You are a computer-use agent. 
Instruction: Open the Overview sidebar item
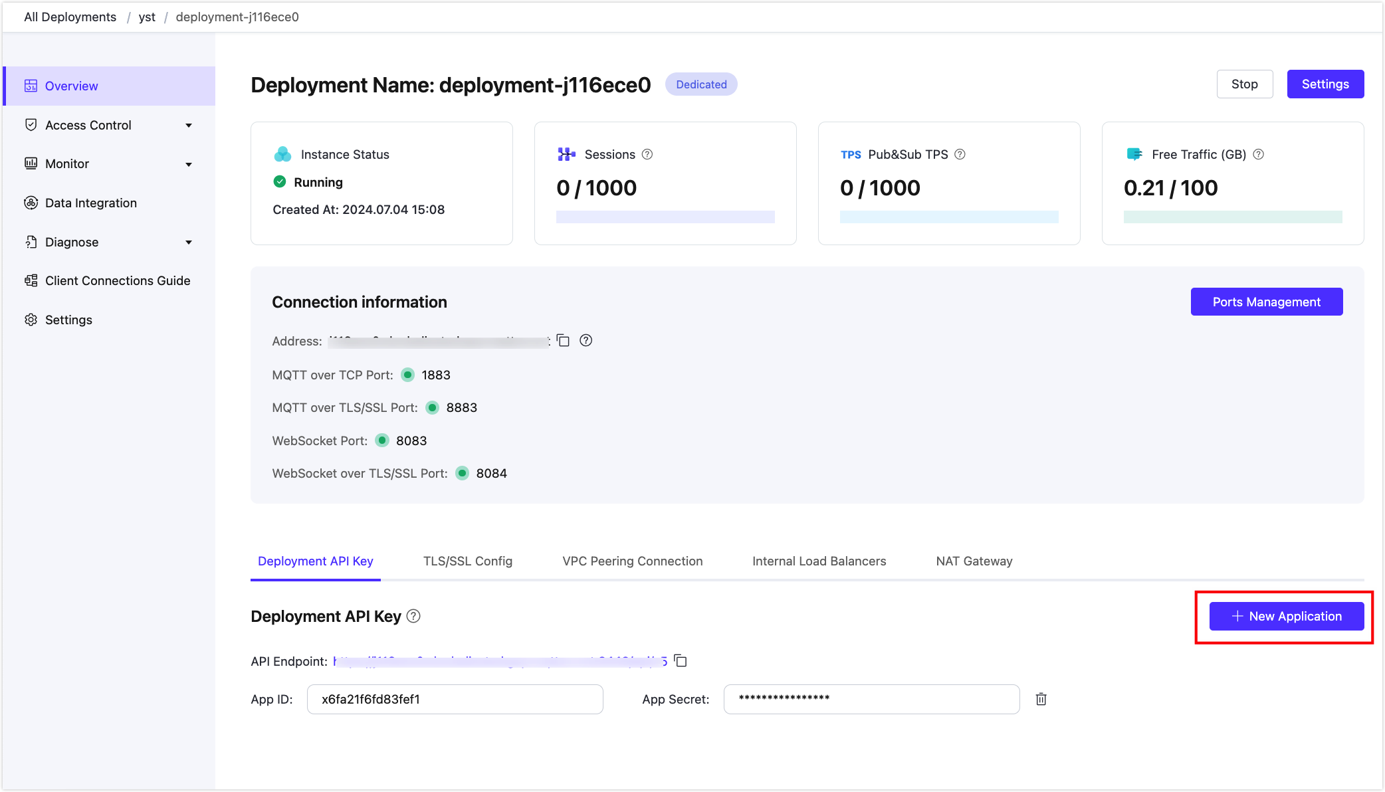109,86
